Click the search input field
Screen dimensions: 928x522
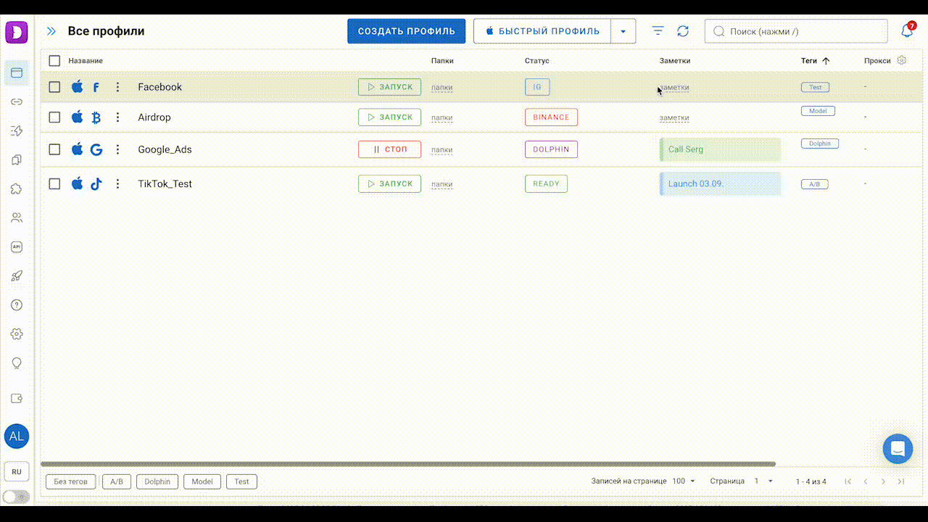[x=797, y=31]
